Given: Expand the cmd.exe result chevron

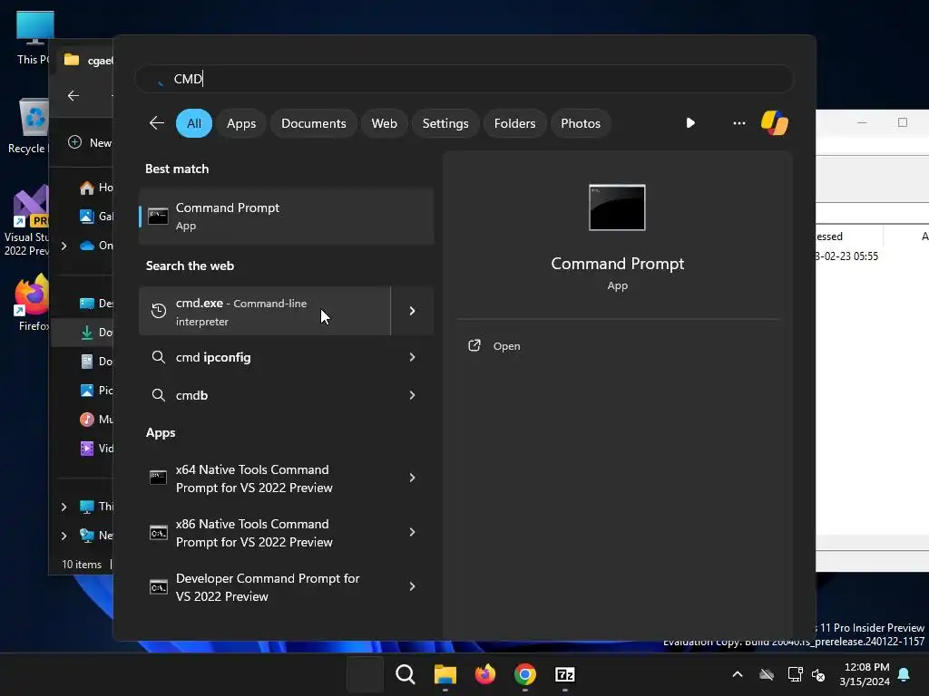Looking at the screenshot, I should coord(413,312).
